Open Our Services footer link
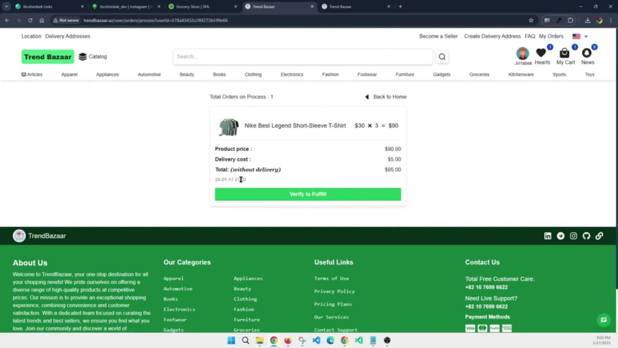The height and width of the screenshot is (348, 618). (331, 317)
